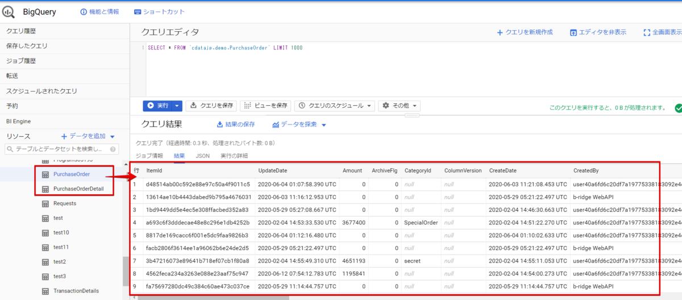Click the BigQuery magnifier logo icon
The image size is (682, 300).
[x=9, y=11]
